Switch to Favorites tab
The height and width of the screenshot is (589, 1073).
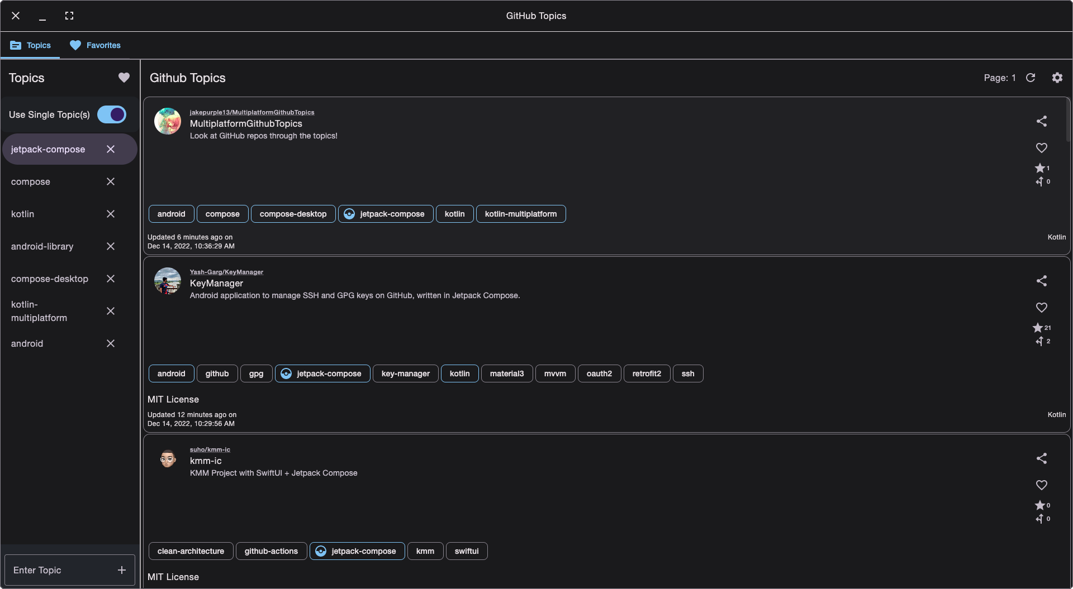(95, 45)
